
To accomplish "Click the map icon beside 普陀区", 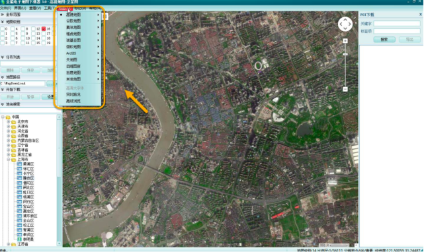I will [x=19, y=183].
